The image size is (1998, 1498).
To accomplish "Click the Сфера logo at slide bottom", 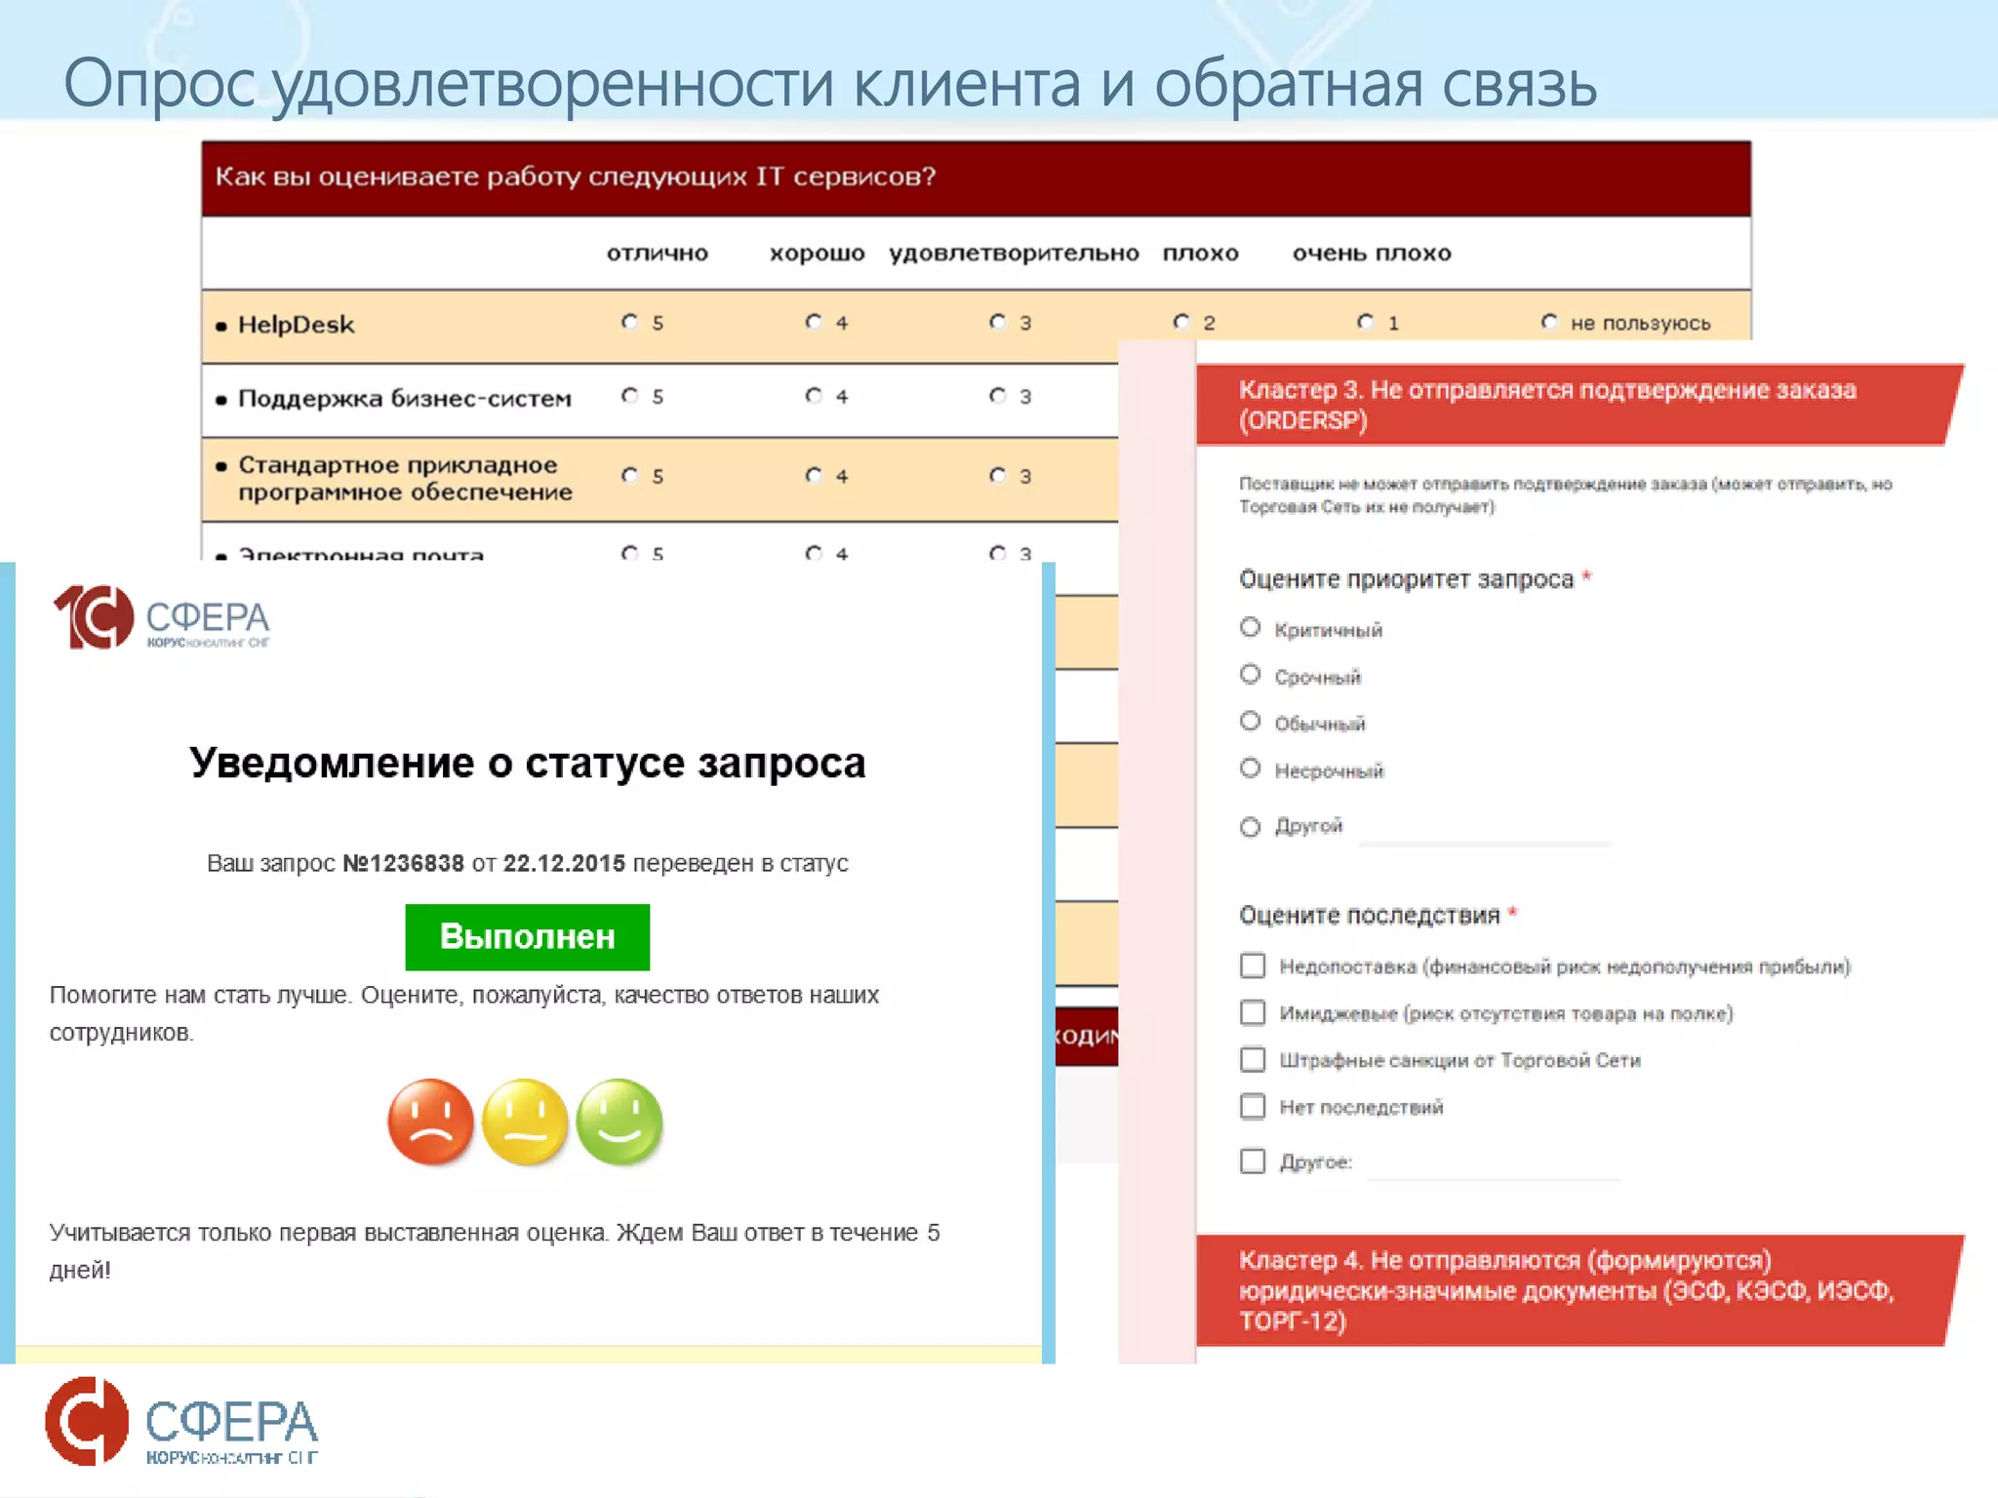I will coord(182,1421).
